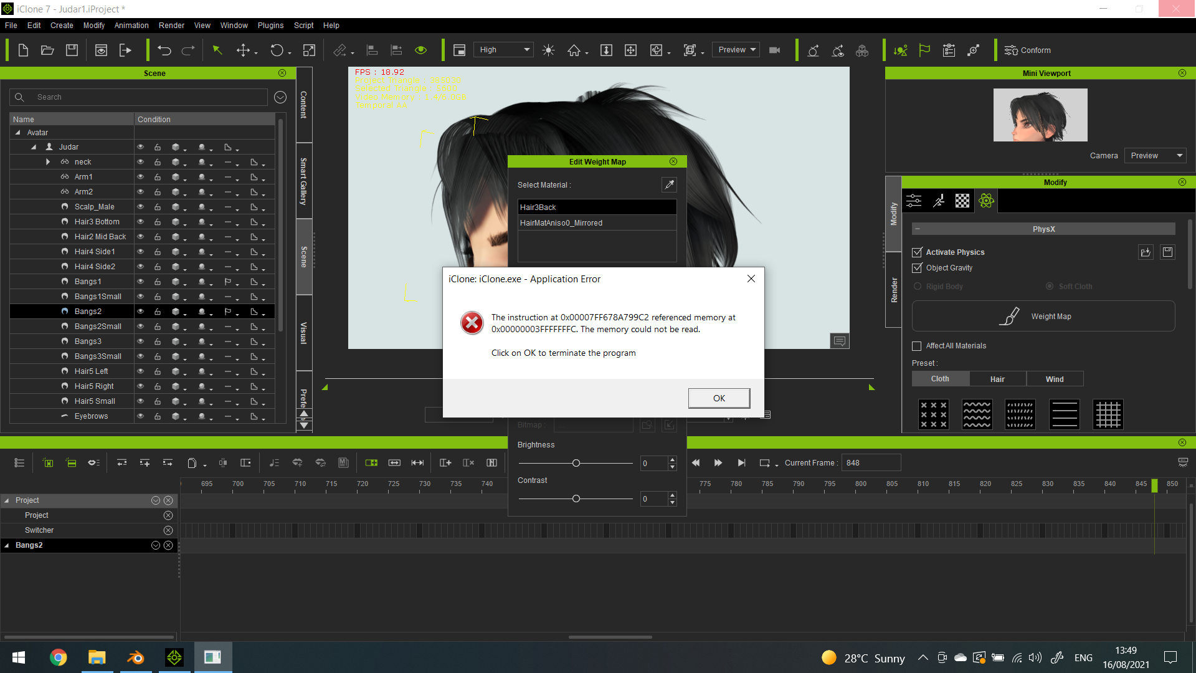Toggle the green eye visibility toolbar icon
This screenshot has height=673, width=1196.
click(421, 50)
